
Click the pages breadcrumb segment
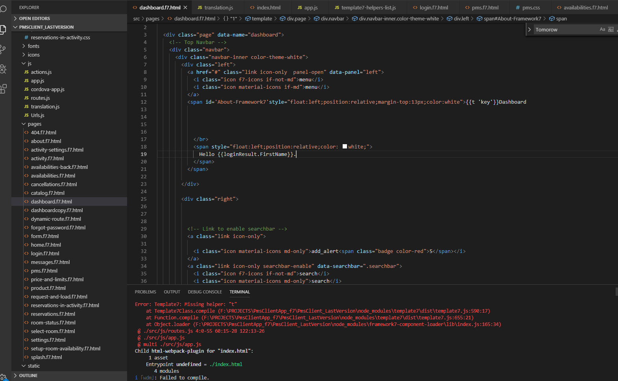click(x=153, y=18)
